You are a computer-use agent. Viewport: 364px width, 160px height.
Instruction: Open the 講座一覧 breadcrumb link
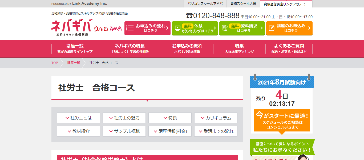pyautogui.click(x=74, y=63)
